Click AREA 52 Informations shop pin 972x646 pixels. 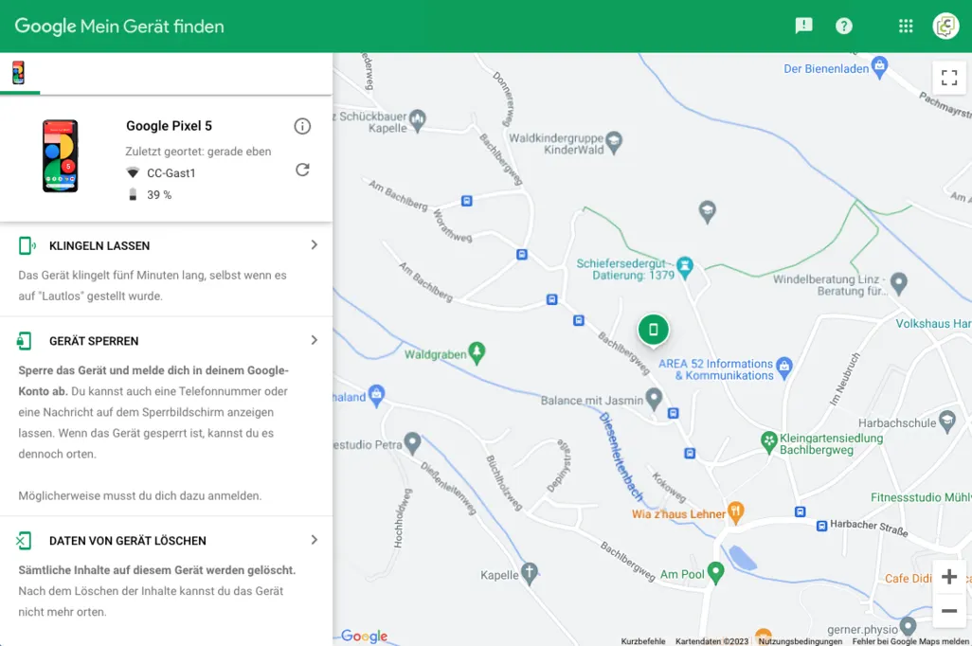784,367
